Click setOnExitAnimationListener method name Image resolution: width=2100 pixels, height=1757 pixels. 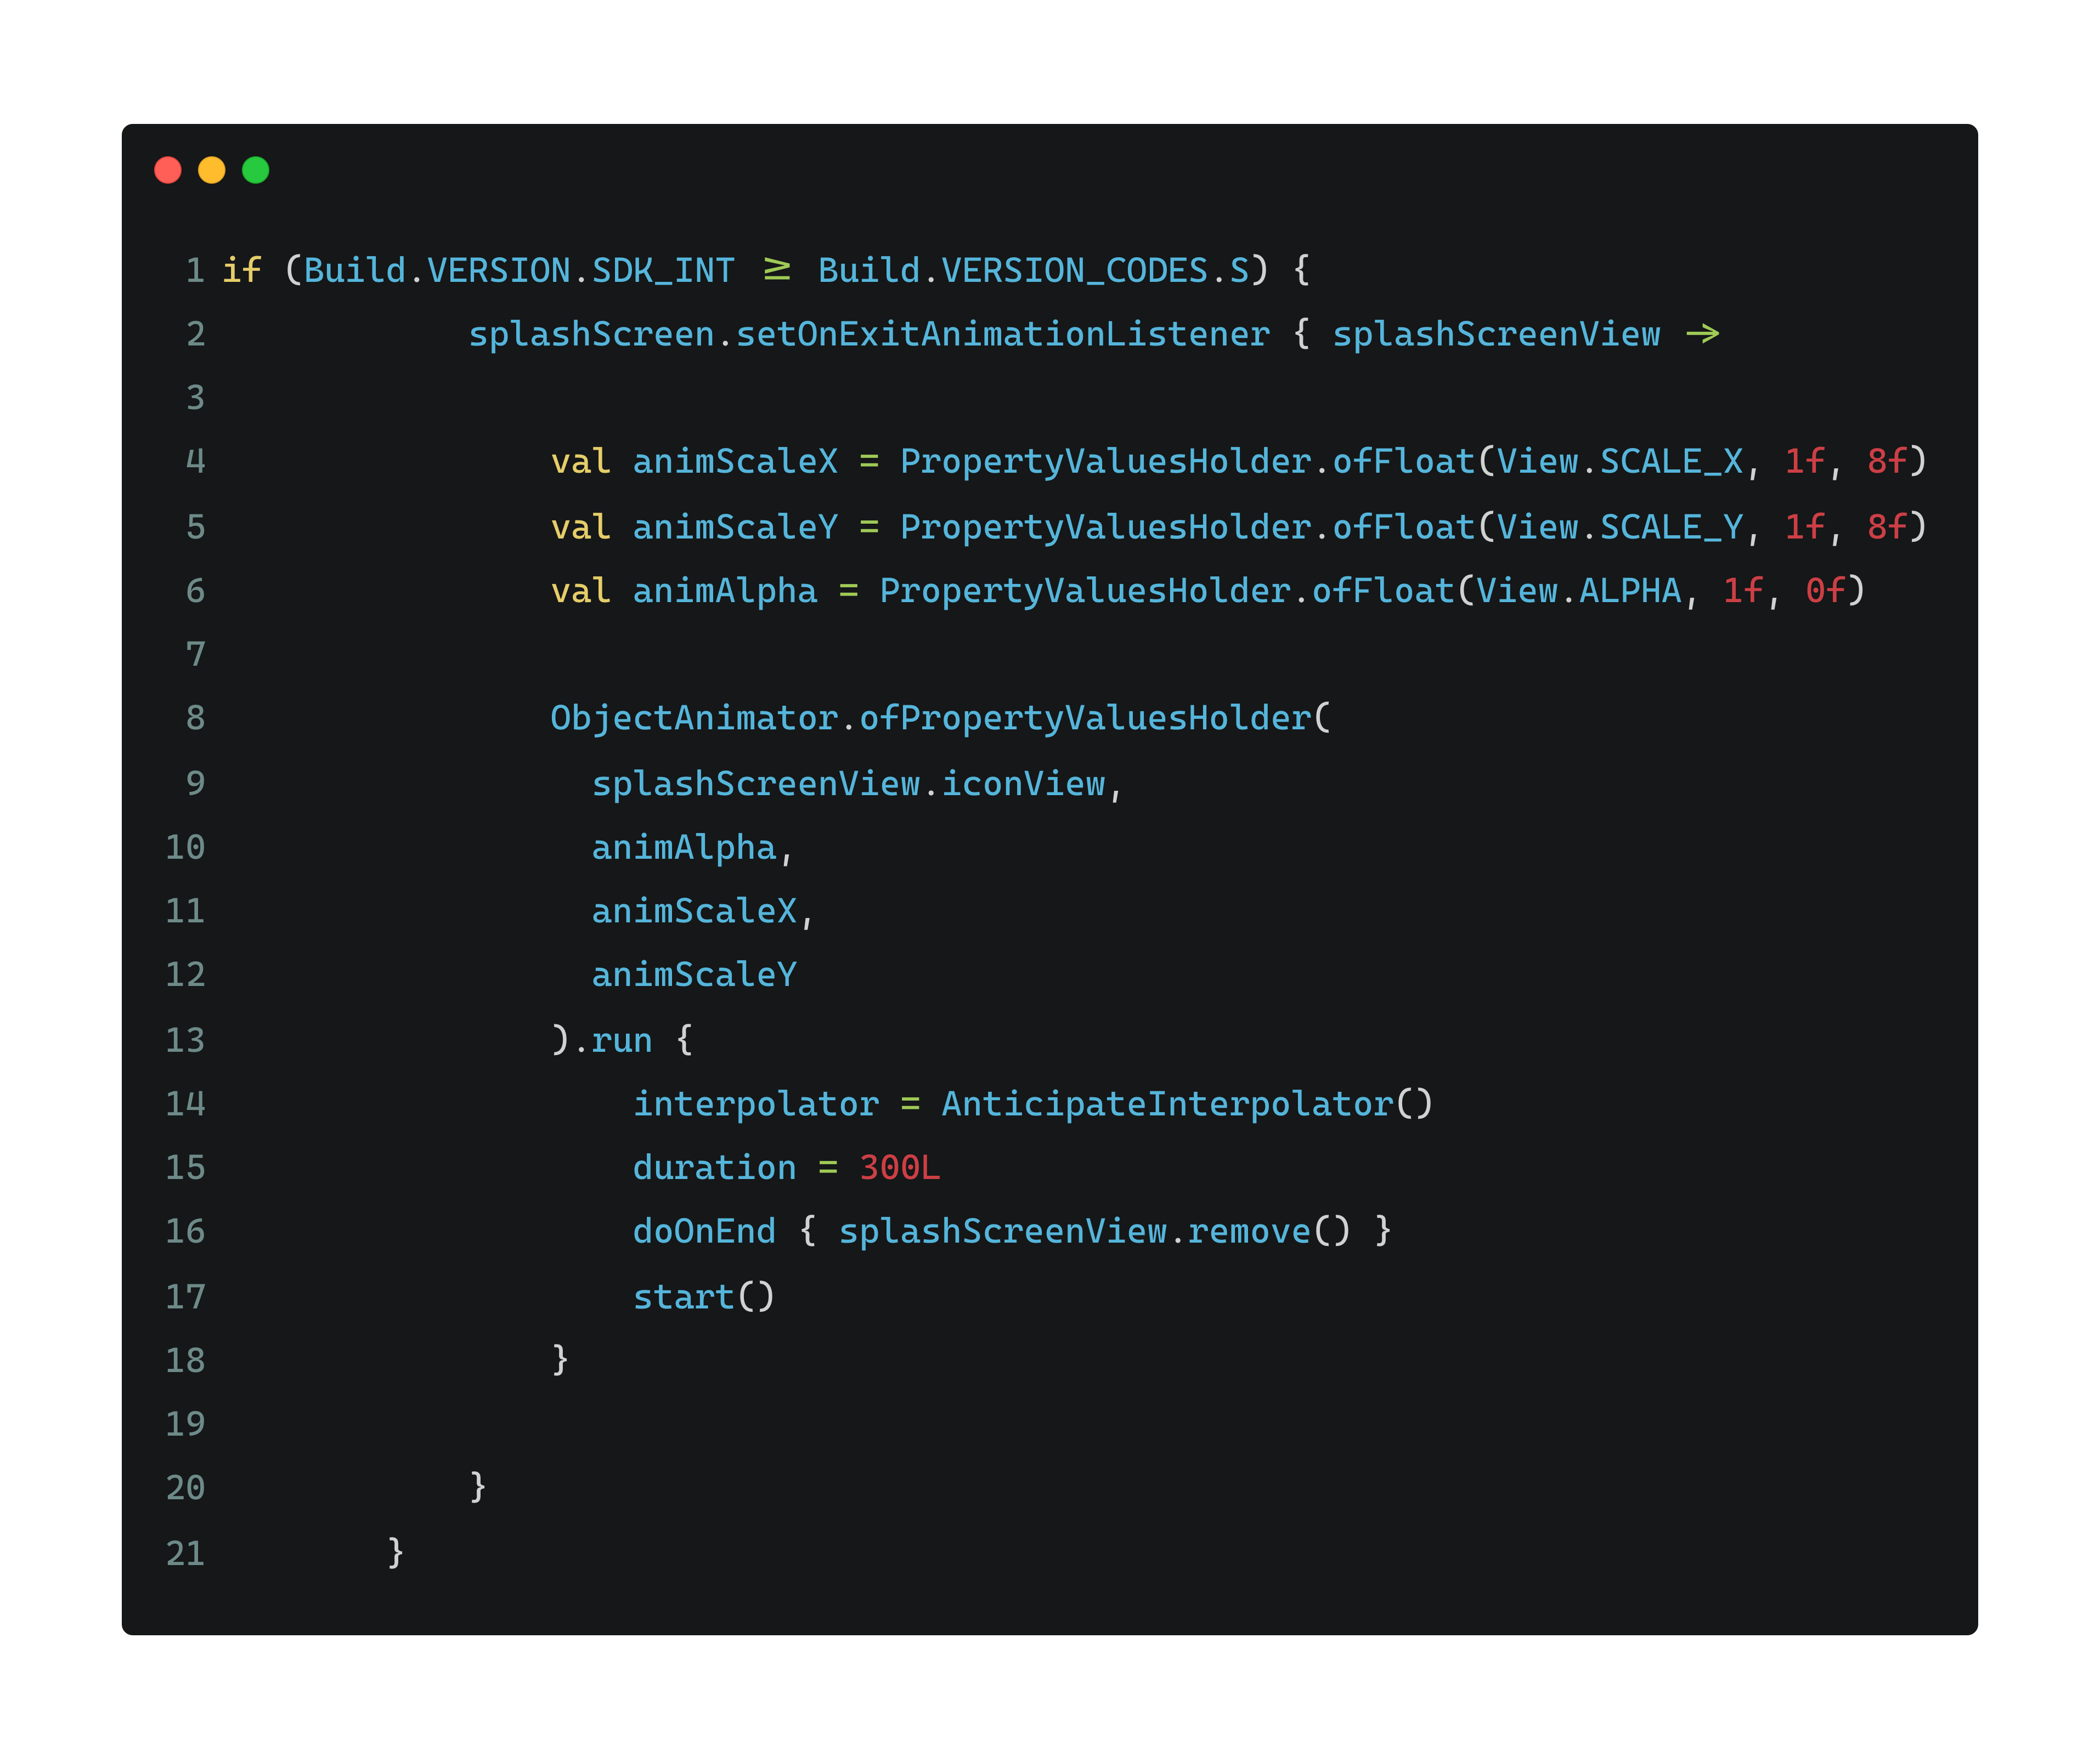click(1002, 334)
